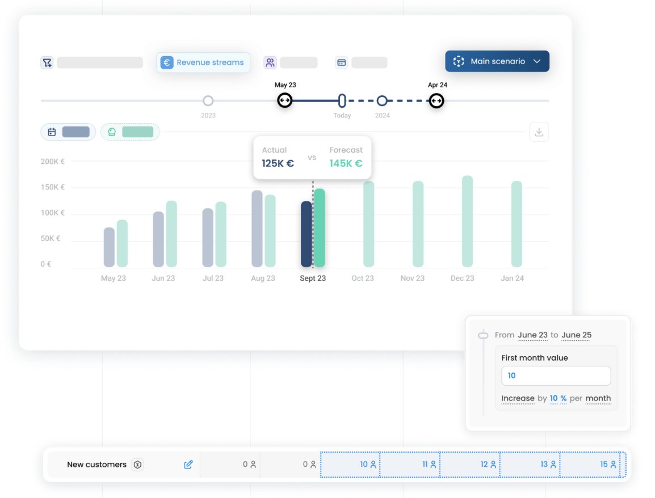Click the euro icon in Revenue streams
Screen dimensions: 655x498
(x=167, y=62)
